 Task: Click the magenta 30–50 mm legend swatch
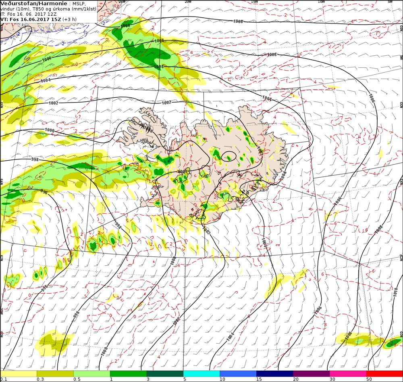coord(348,374)
